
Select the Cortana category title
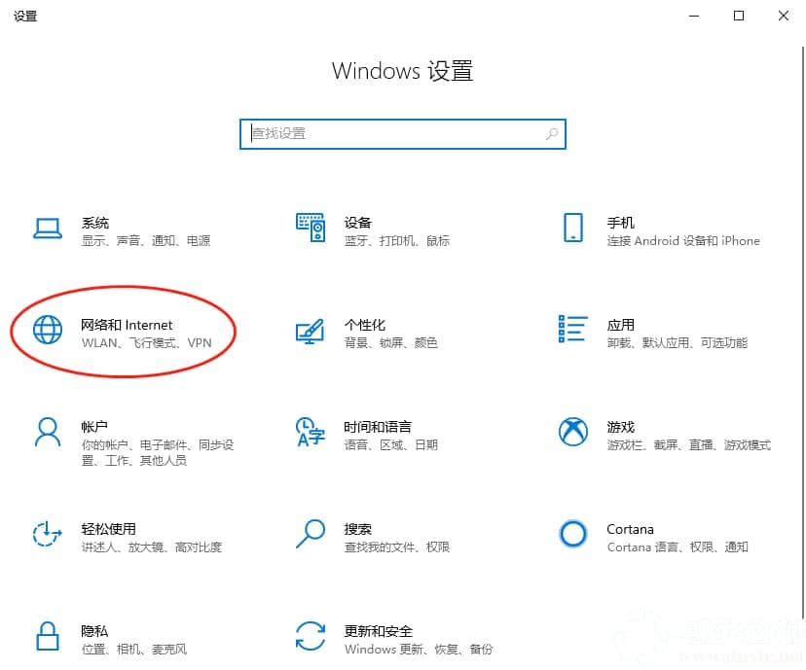630,529
